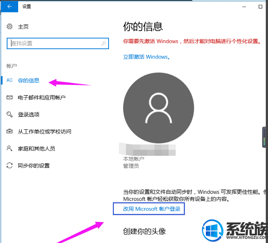Click the 创建你的头像 heading
The height and width of the screenshot is (243, 268).
(x=144, y=231)
